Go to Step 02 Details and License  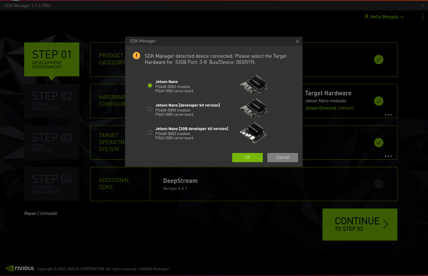point(52,101)
